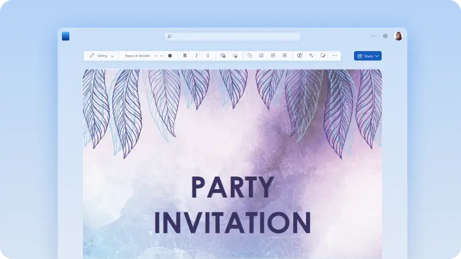This screenshot has width=461, height=259.
Task: Select the PARTY INVITATION title text
Action: coord(232,205)
